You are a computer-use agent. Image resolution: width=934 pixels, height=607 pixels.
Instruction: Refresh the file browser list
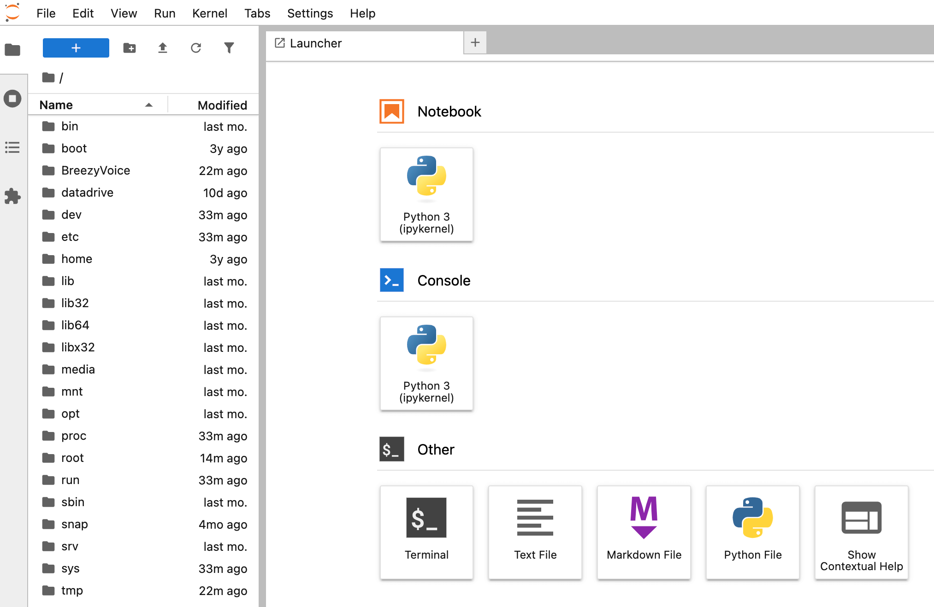pos(196,48)
